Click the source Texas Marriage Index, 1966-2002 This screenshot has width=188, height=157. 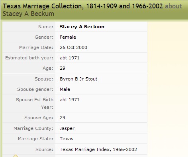click(x=98, y=149)
